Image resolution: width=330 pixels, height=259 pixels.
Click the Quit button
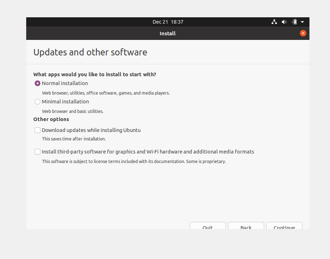208,226
